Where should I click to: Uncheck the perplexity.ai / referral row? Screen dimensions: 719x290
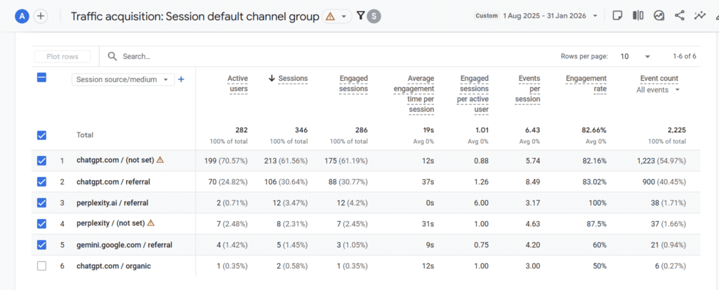pos(41,203)
